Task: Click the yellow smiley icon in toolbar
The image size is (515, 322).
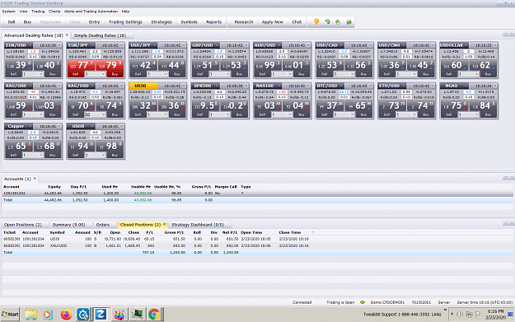Action: click(316, 21)
